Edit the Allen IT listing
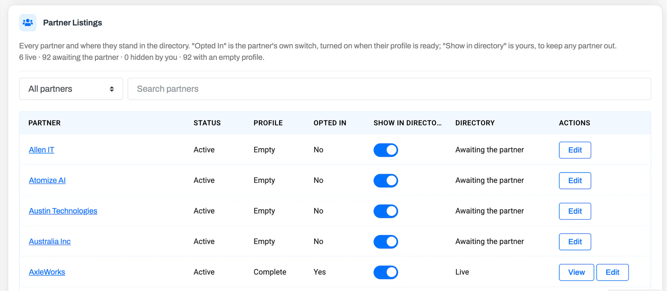667x291 pixels. (575, 150)
